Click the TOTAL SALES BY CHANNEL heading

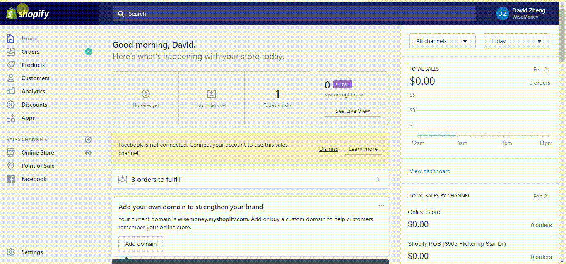click(440, 196)
